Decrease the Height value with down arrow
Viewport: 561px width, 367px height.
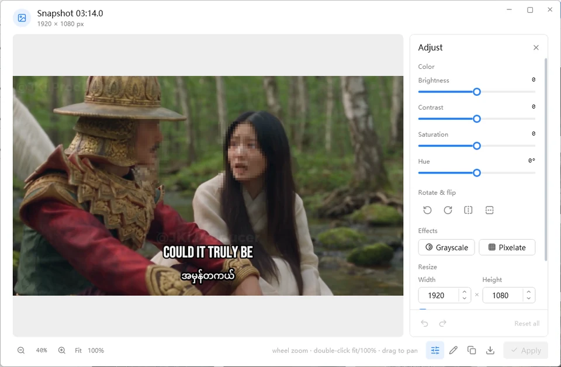[x=529, y=299]
